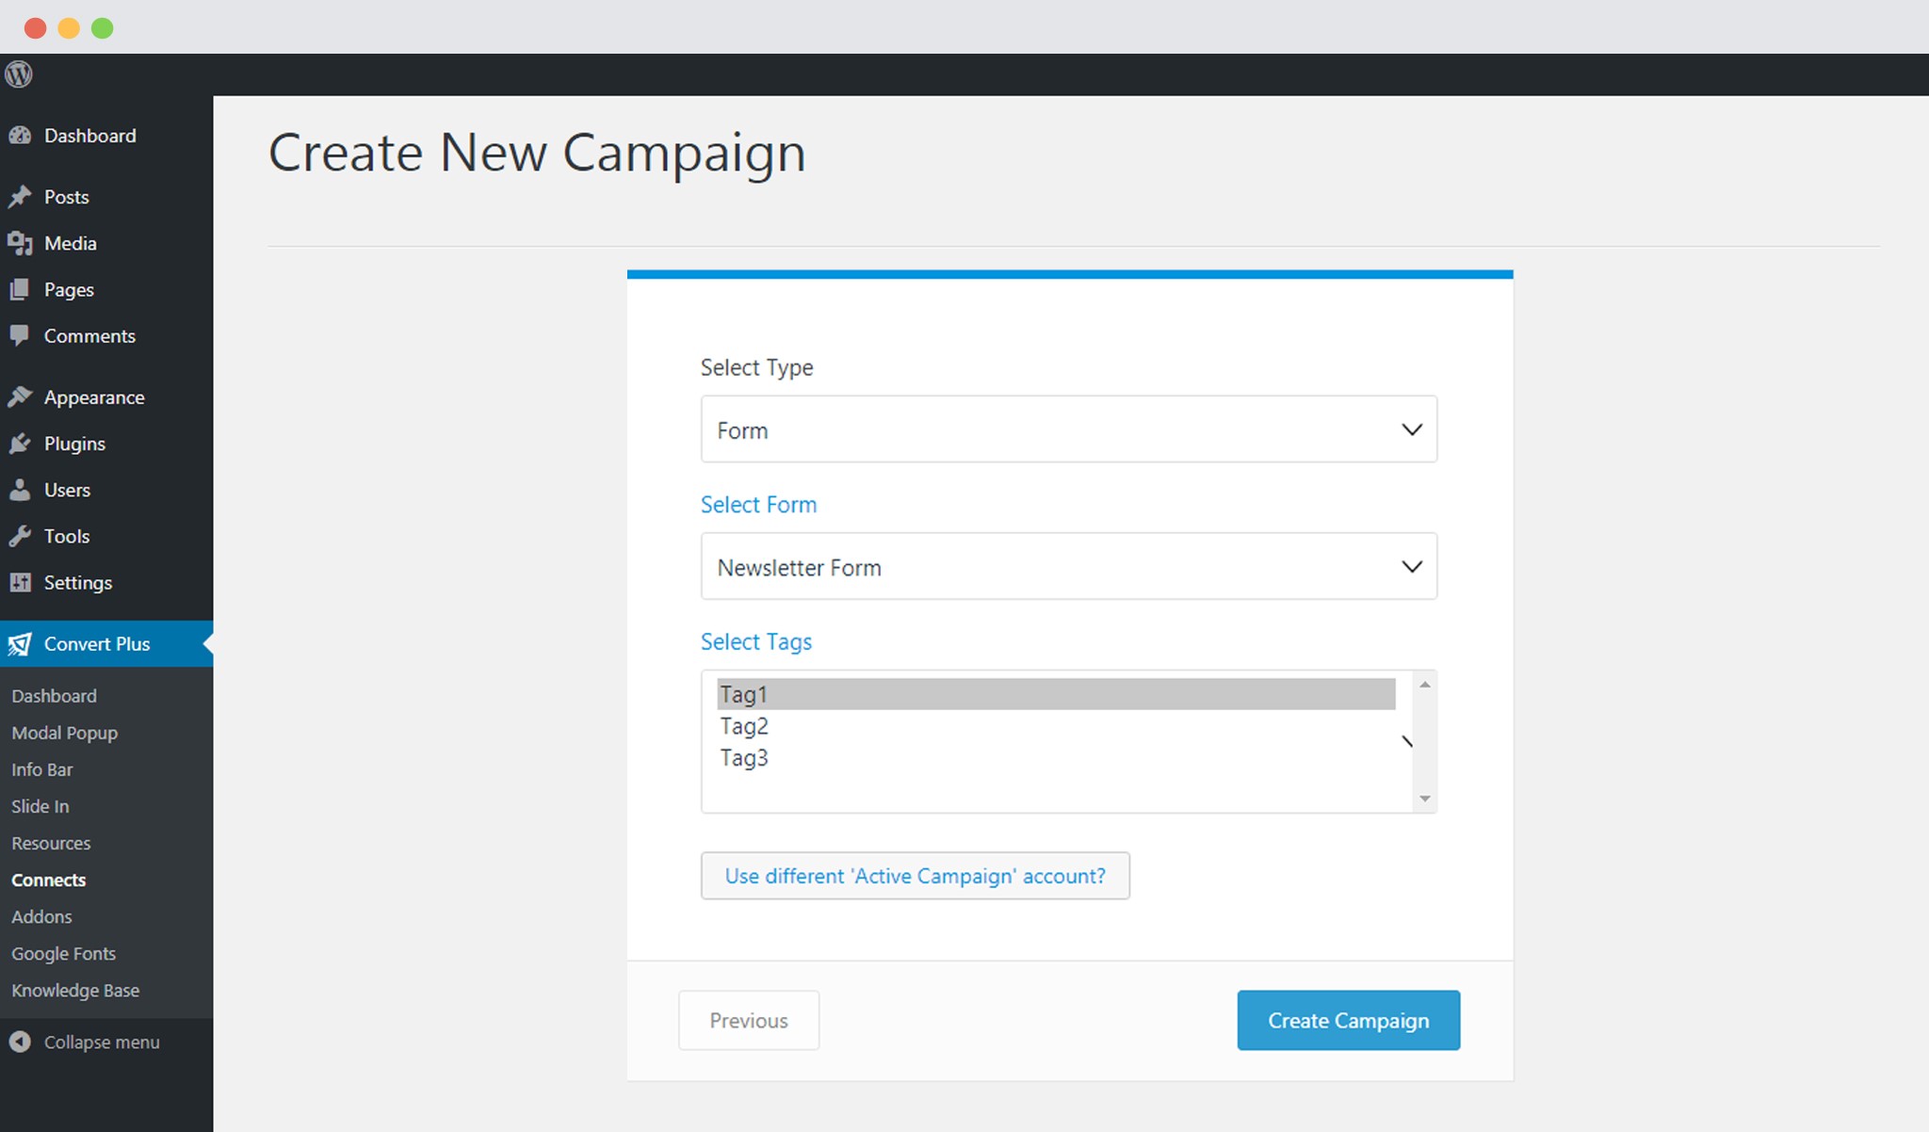The height and width of the screenshot is (1132, 1929).
Task: Select Tag1 in the tags list
Action: tap(1056, 694)
